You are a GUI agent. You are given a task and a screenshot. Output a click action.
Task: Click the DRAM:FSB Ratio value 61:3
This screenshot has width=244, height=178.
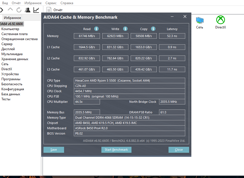(172, 112)
